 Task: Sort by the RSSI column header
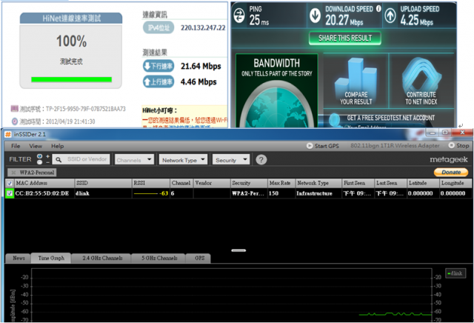click(x=151, y=183)
